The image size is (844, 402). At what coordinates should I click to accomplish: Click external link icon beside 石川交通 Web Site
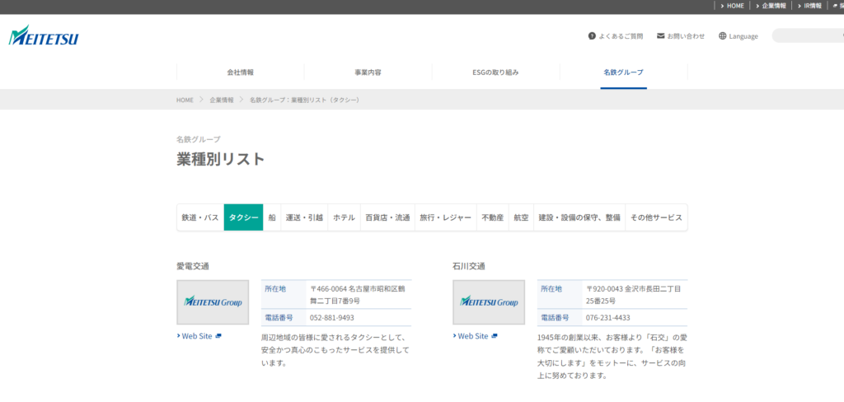(495, 336)
